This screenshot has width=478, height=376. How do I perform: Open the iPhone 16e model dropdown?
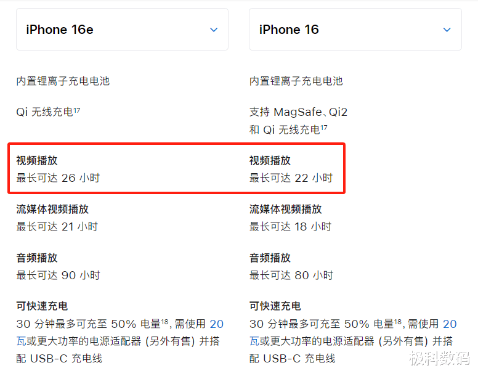122,30
